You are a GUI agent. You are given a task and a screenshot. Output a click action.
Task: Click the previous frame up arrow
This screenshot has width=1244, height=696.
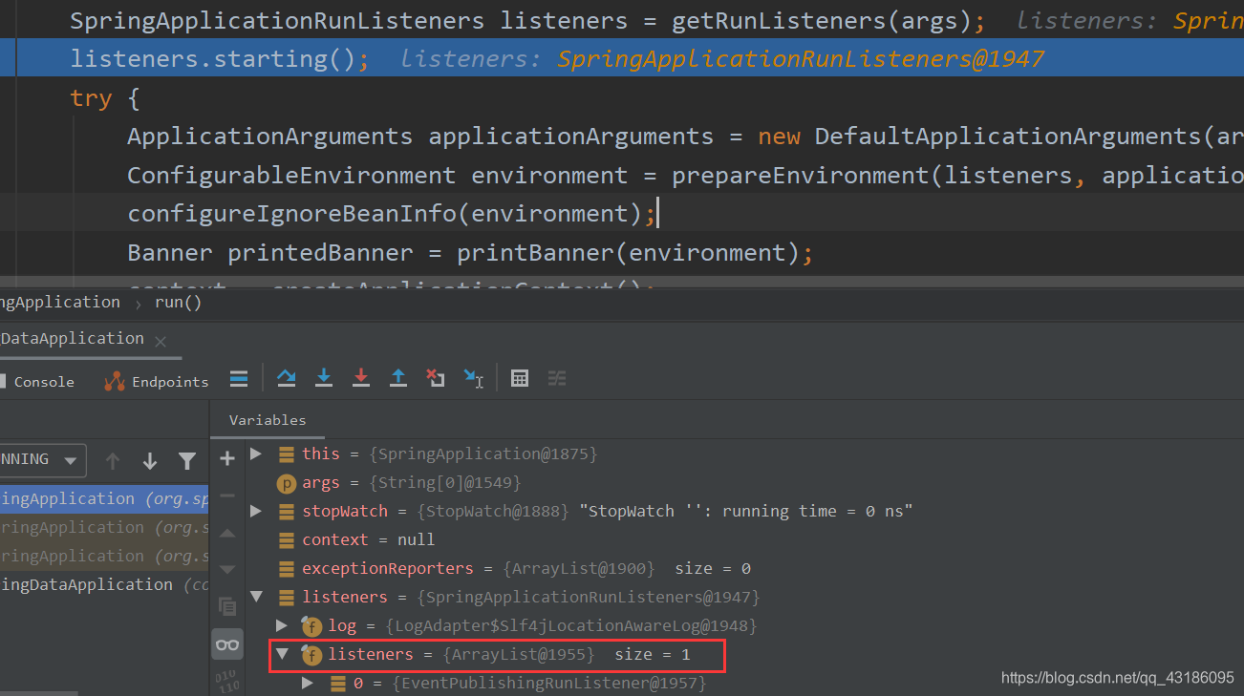113,461
